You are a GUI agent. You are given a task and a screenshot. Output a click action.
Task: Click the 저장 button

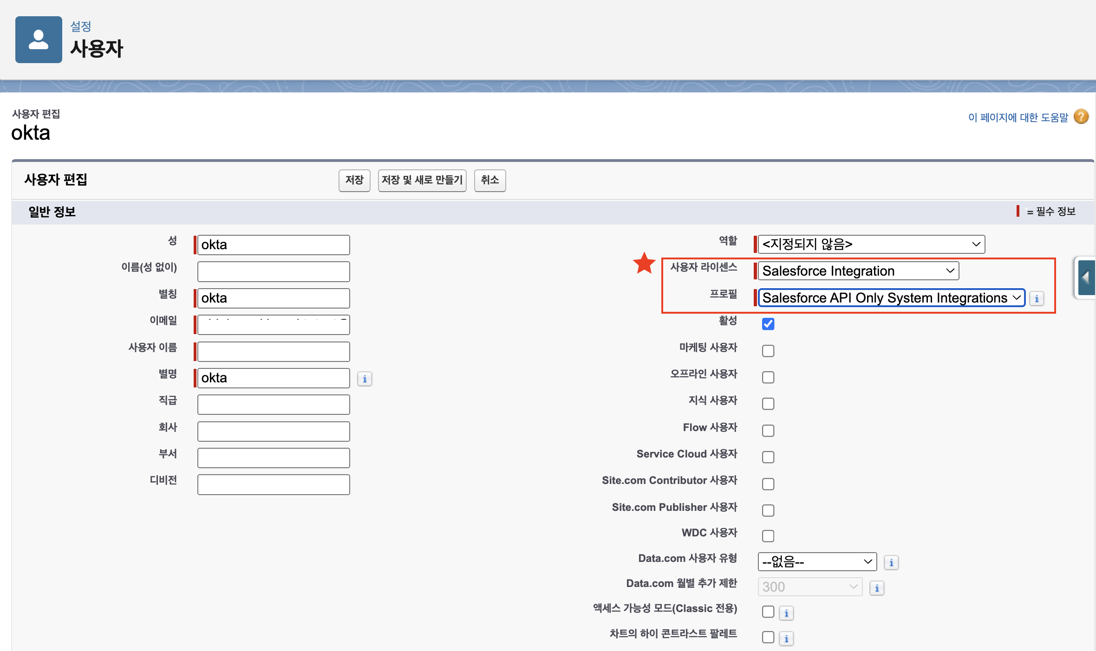(x=354, y=180)
